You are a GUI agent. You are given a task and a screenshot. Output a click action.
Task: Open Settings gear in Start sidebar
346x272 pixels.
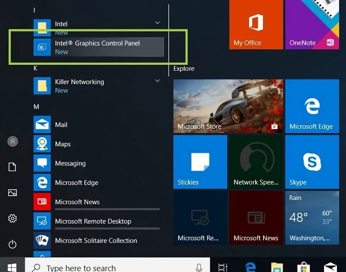coord(13,218)
